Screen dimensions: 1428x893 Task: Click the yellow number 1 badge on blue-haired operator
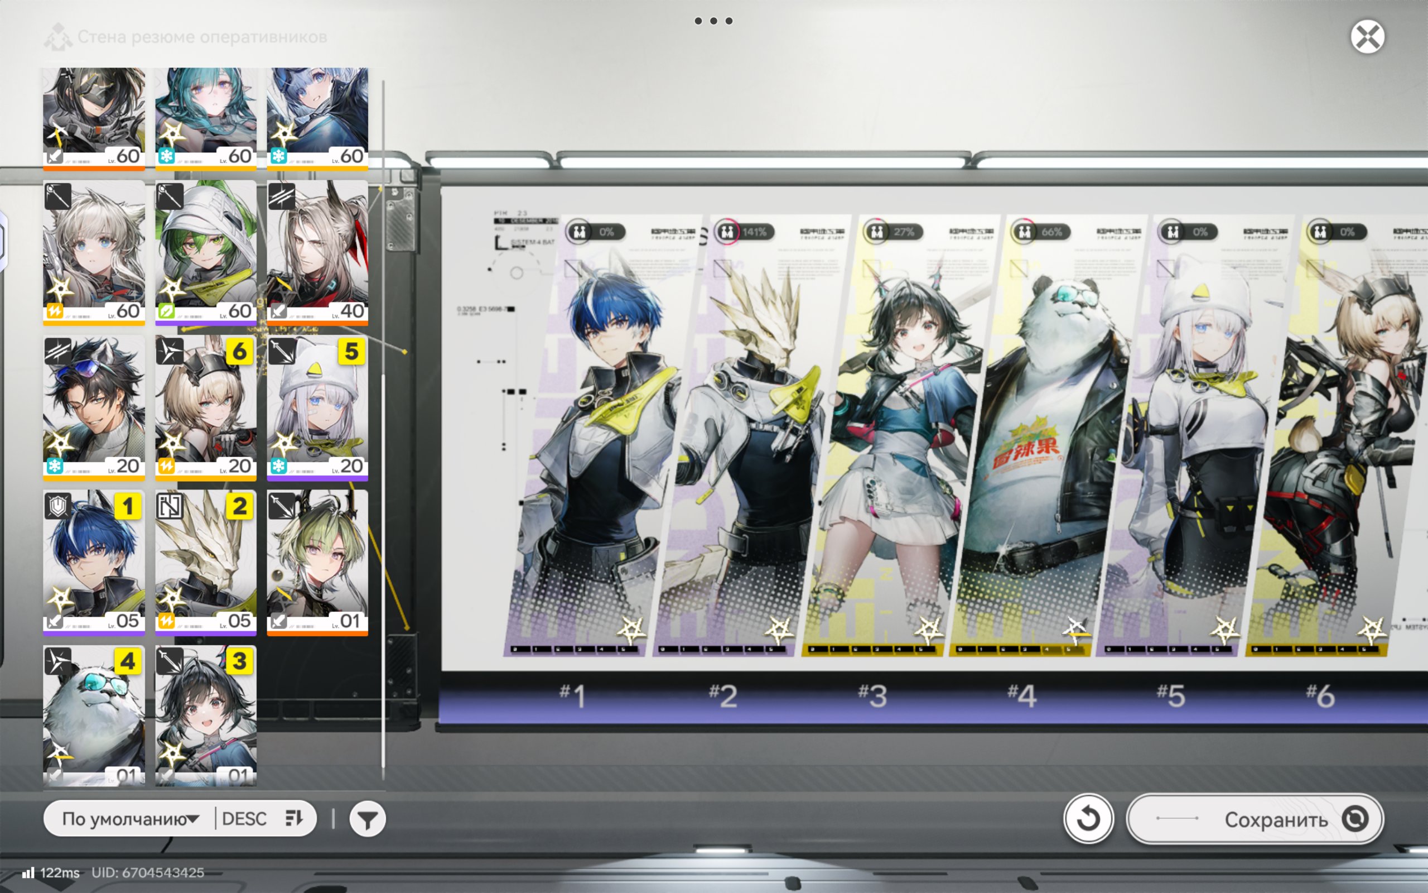coord(127,507)
